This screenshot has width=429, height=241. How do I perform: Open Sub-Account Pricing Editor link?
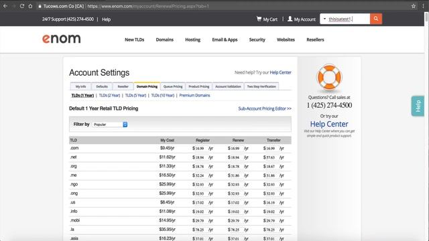[265, 108]
